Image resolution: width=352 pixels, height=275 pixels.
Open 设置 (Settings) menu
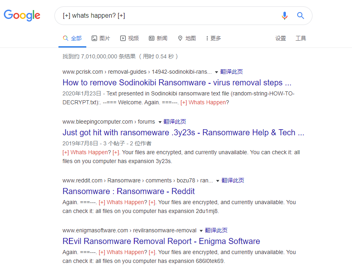[281, 38]
